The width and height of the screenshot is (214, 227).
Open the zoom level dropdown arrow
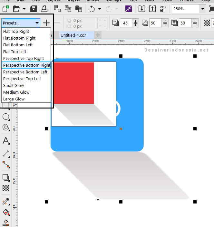(x=202, y=9)
